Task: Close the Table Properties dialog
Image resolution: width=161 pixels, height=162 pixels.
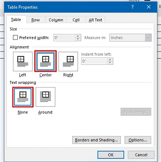Action: coord(149,7)
